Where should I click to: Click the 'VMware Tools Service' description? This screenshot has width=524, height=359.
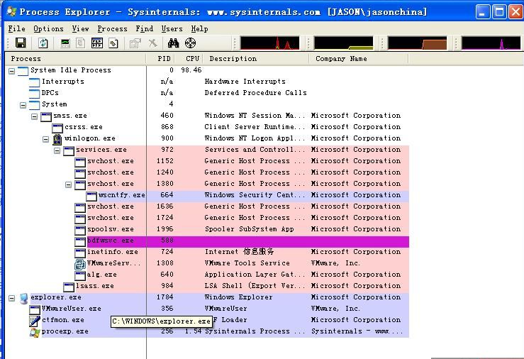pyautogui.click(x=247, y=263)
